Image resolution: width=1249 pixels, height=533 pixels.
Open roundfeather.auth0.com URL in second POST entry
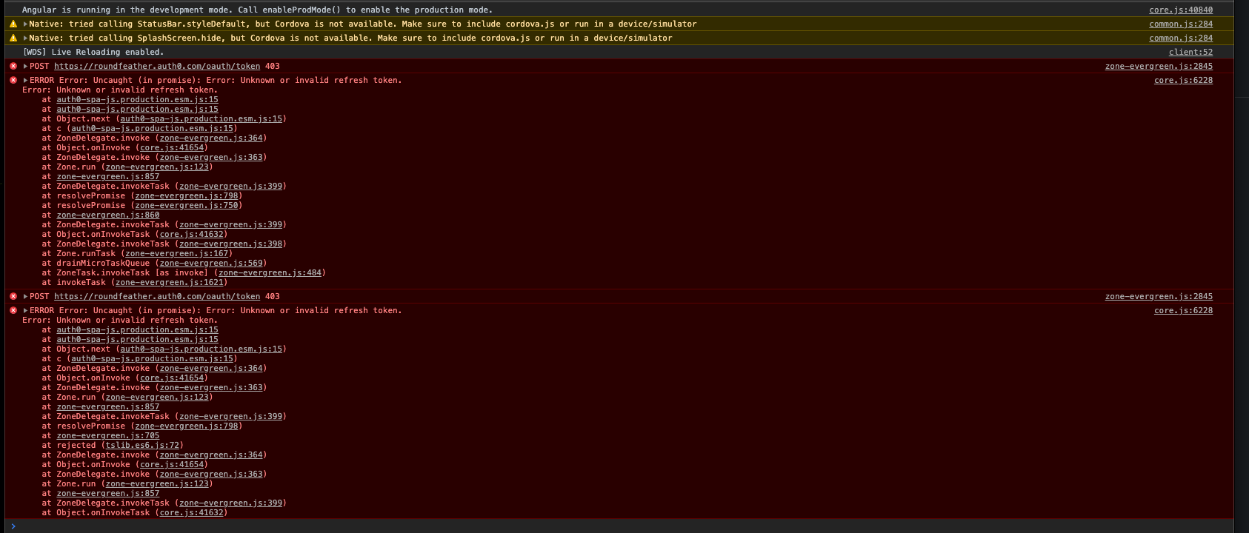click(157, 296)
